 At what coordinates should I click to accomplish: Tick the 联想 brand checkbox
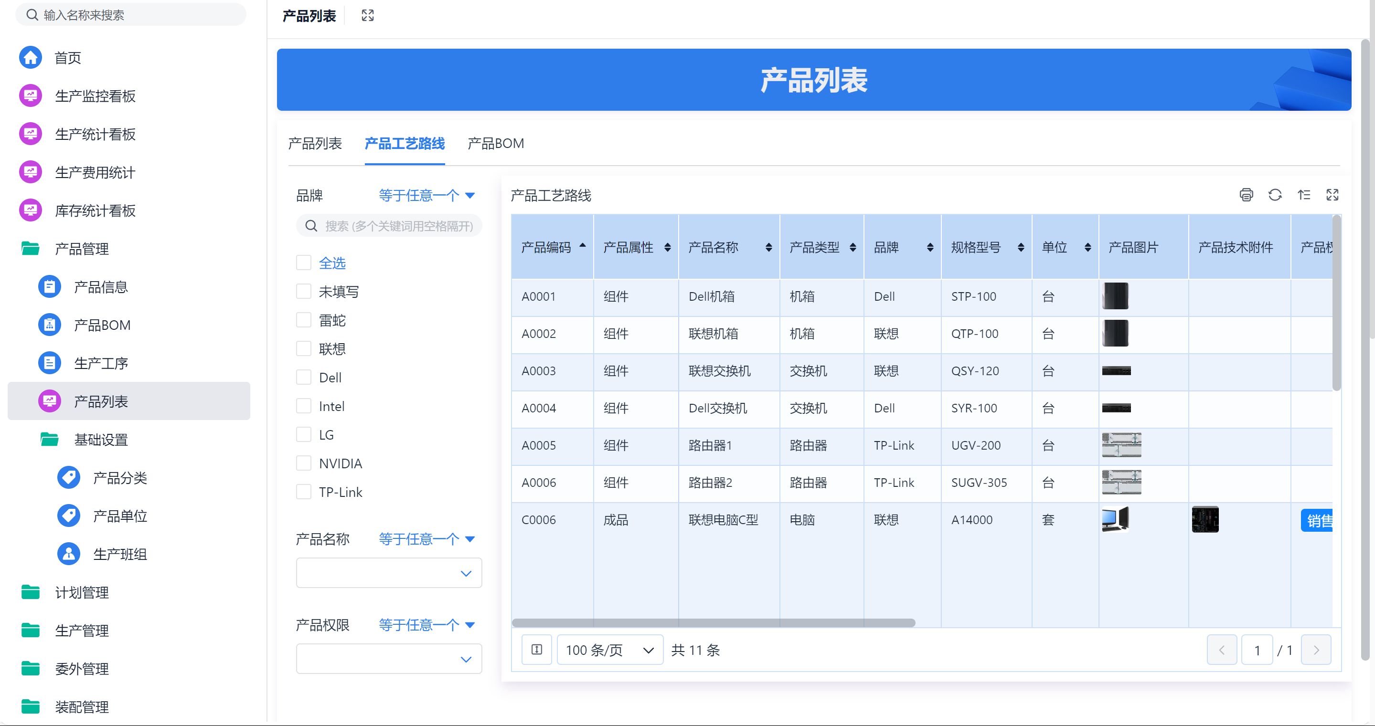point(304,348)
